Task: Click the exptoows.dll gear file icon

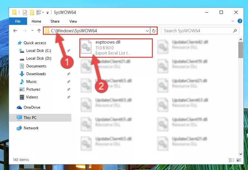Action: click(86, 47)
